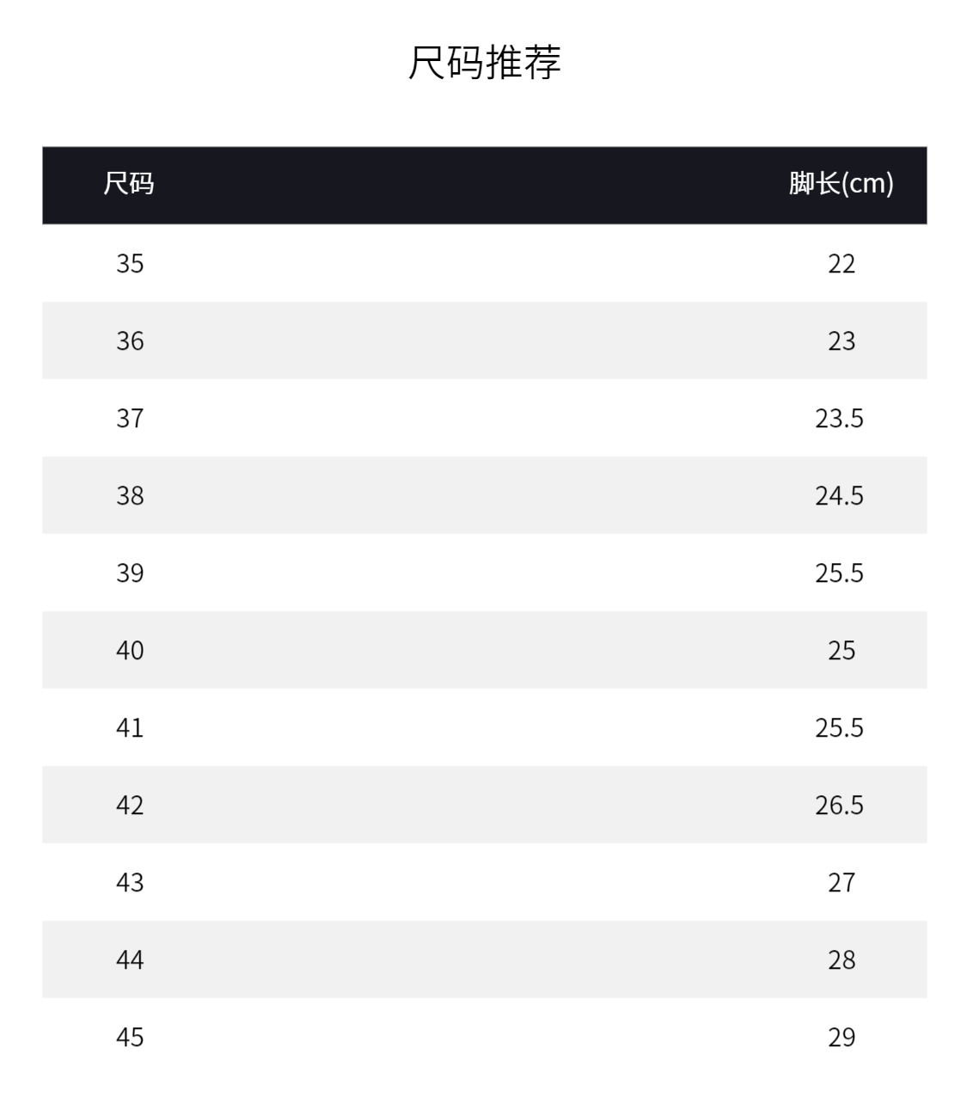Click the foot length value 28
Viewport: 967px width, 1115px height.
[842, 959]
